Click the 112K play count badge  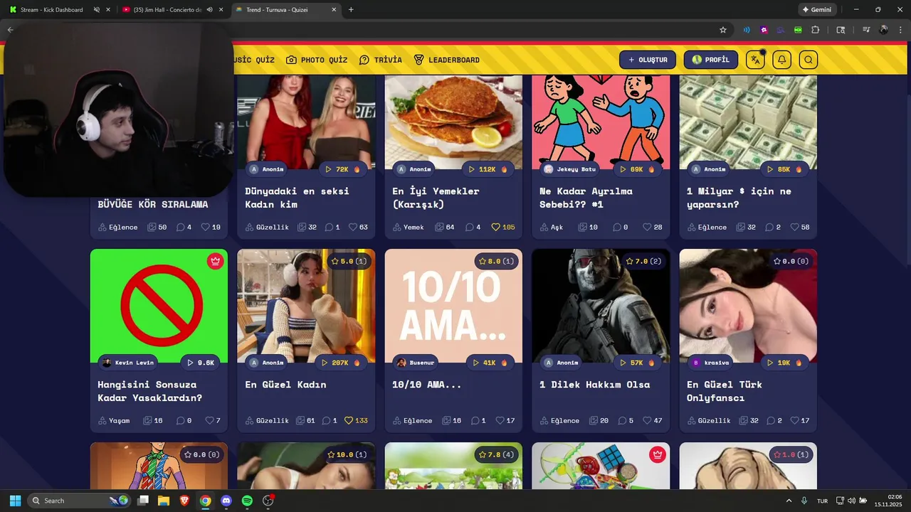[488, 169]
